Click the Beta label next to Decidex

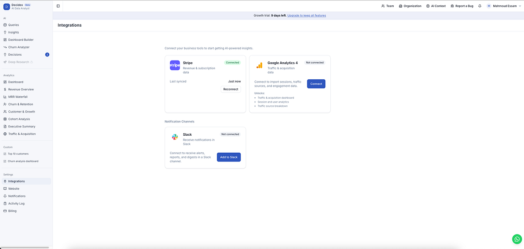tap(28, 5)
